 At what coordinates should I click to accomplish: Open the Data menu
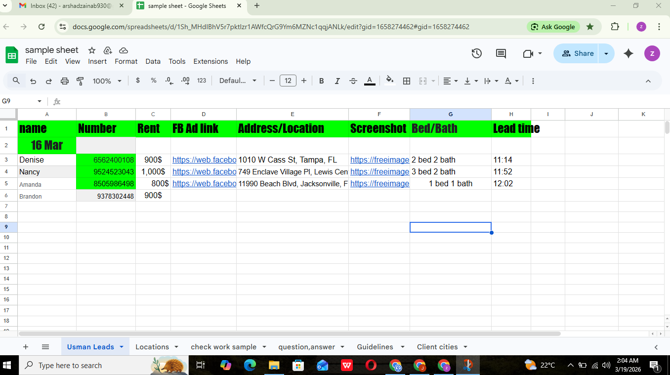tap(153, 61)
